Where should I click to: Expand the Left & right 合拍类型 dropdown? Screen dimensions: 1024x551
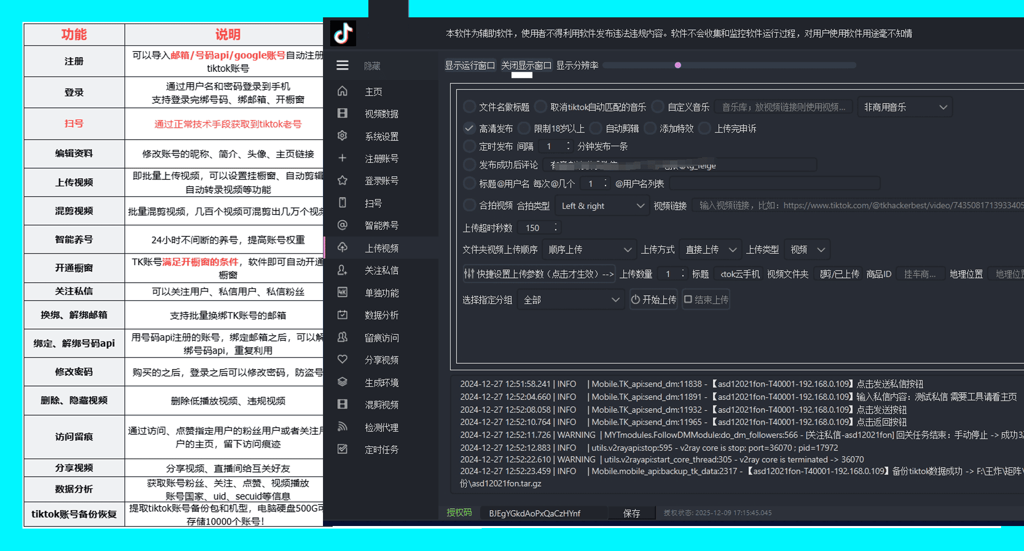602,206
